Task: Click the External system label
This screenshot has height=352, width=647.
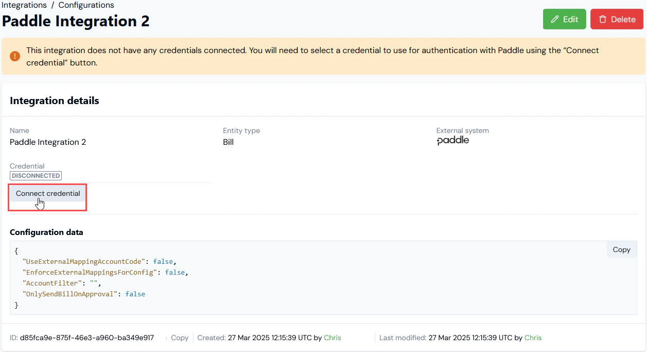Action: click(x=462, y=131)
